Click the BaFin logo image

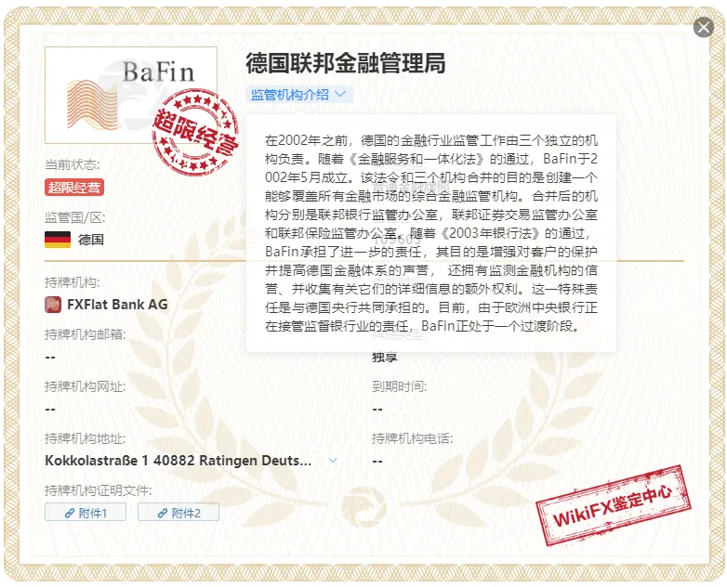point(131,96)
